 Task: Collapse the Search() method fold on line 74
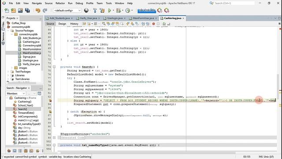pyautogui.click(x=54, y=67)
